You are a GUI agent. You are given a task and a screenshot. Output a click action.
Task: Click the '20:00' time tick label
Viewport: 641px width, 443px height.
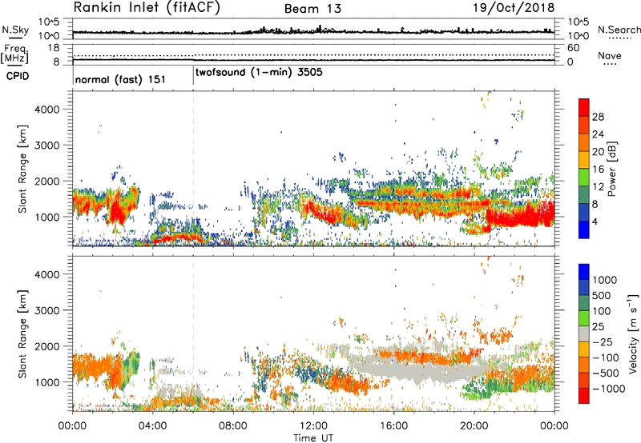click(x=474, y=426)
